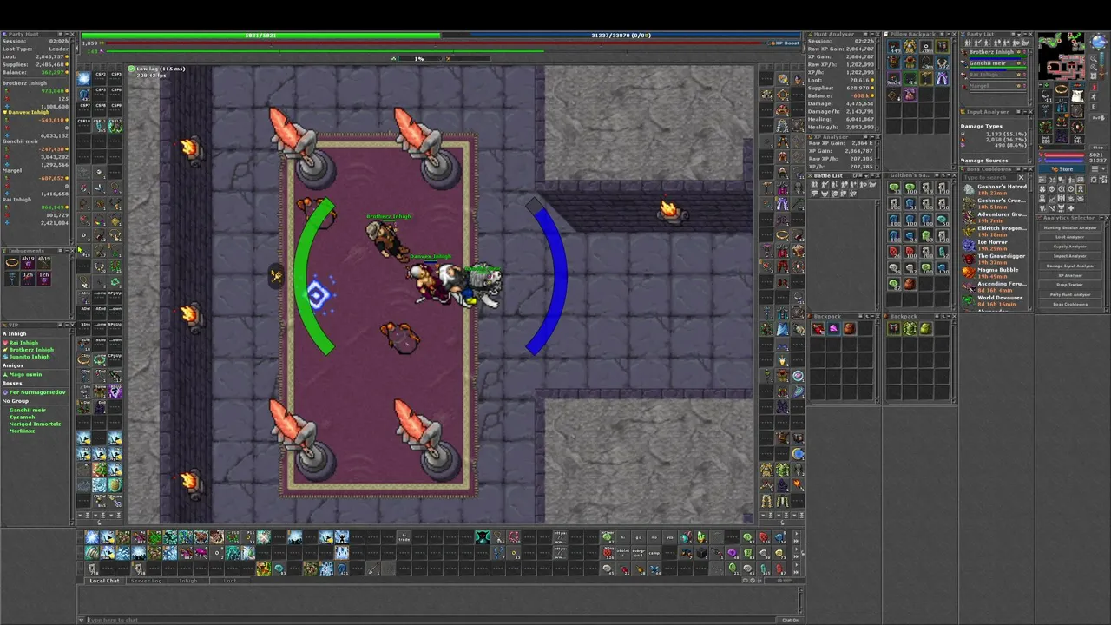Collapse the XP Analyser panel
This screenshot has height=625, width=1111.
[x=871, y=137]
